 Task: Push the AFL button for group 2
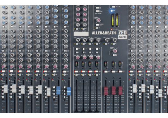(83, 75)
